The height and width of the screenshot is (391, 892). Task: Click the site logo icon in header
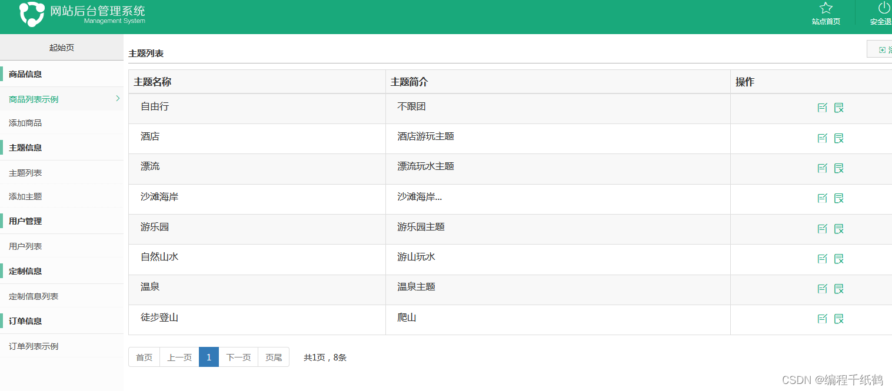(x=32, y=14)
